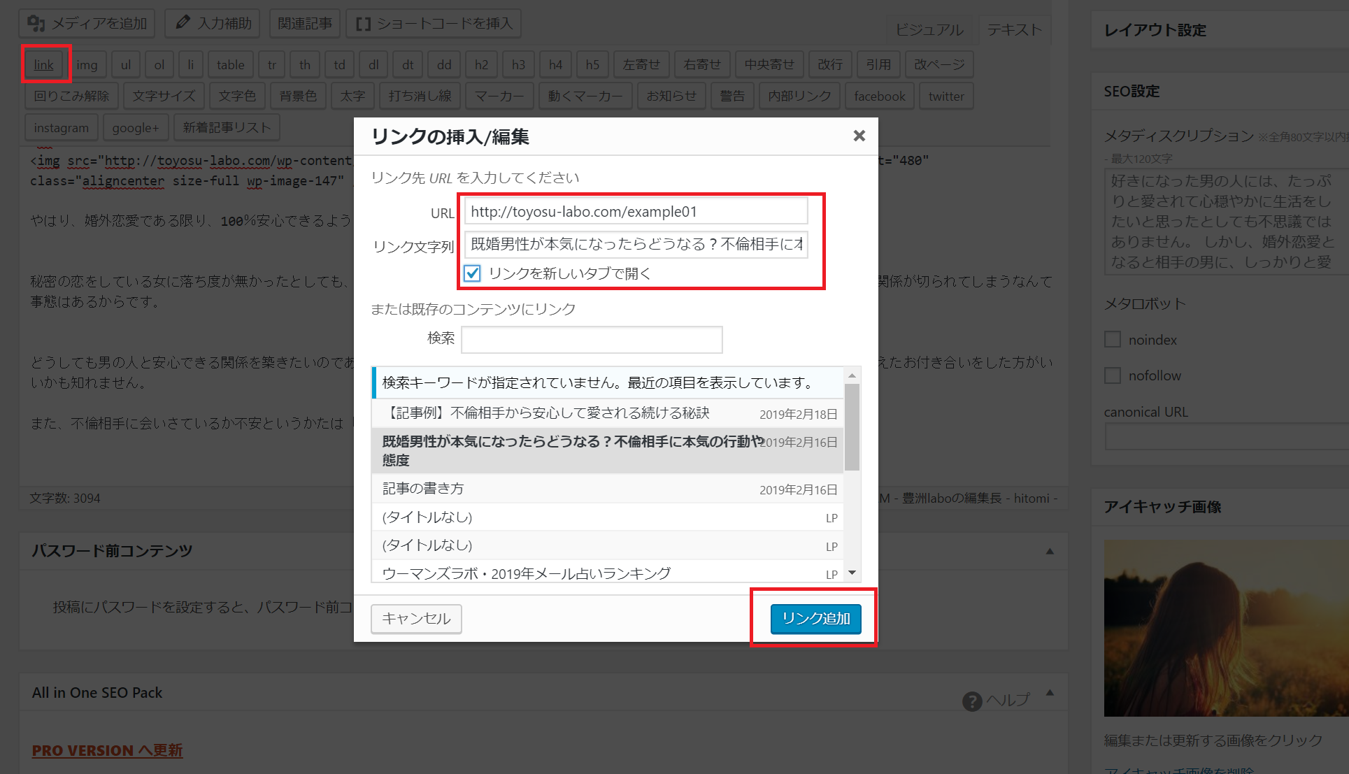Screen dimensions: 1349x774
Task: Click the 文字色 text color button
Action: 237,96
